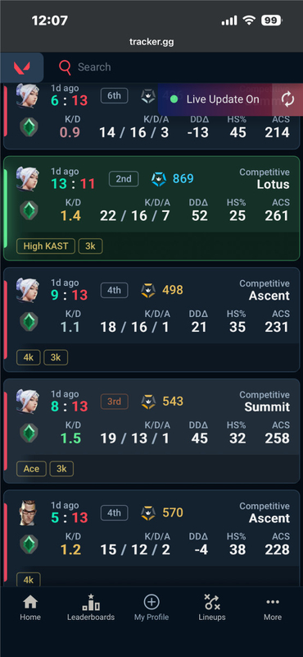Screen dimensions: 303x657
Task: Open the Lineups icon
Action: [212, 602]
